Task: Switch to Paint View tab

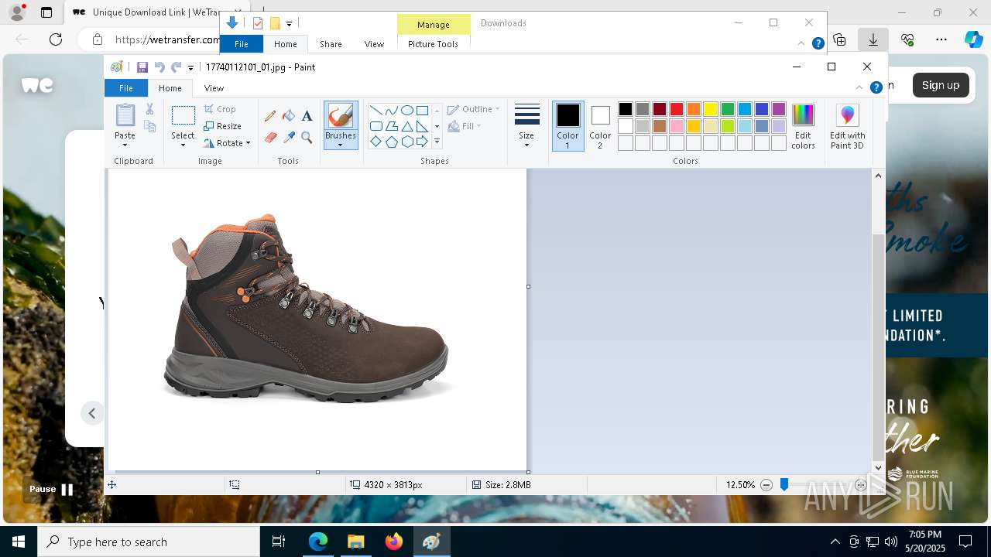Action: click(x=214, y=88)
